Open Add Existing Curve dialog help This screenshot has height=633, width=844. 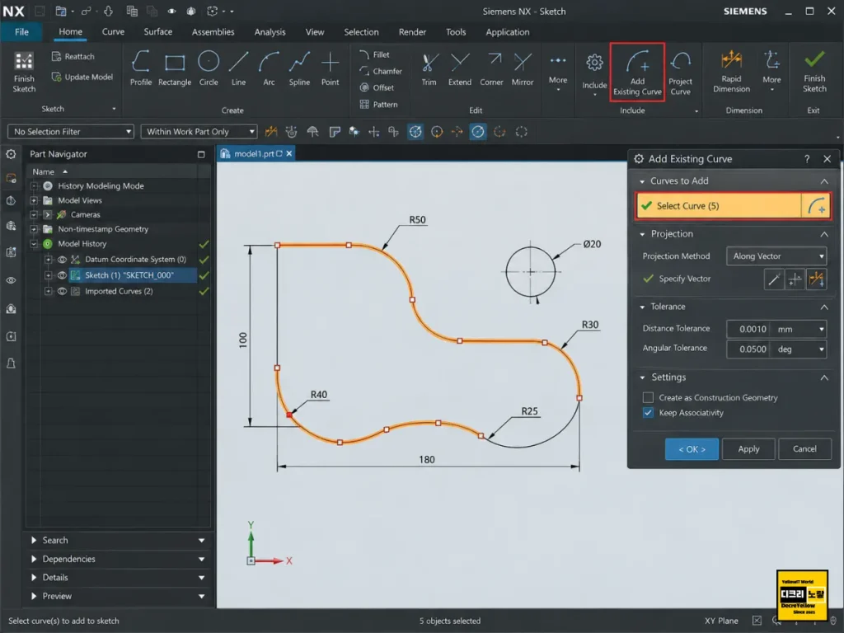806,159
